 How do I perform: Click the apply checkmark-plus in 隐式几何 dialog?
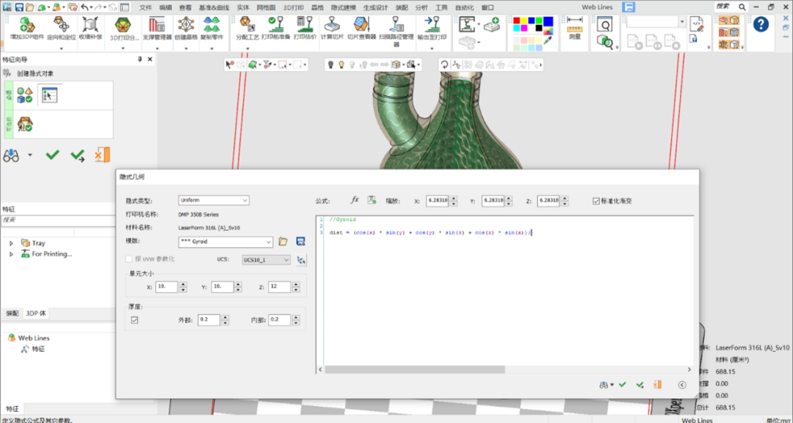[x=640, y=385]
